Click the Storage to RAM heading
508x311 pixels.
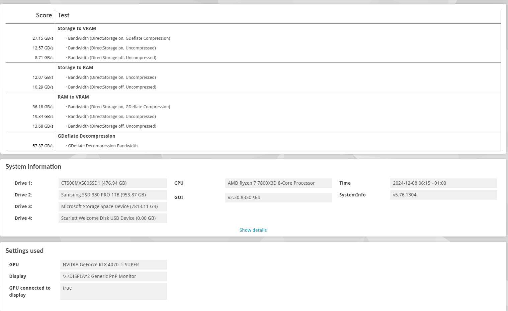(x=75, y=68)
